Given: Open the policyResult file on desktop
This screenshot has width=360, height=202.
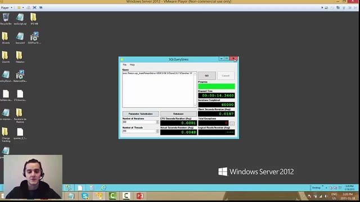Looking at the screenshot, I should tap(6, 76).
